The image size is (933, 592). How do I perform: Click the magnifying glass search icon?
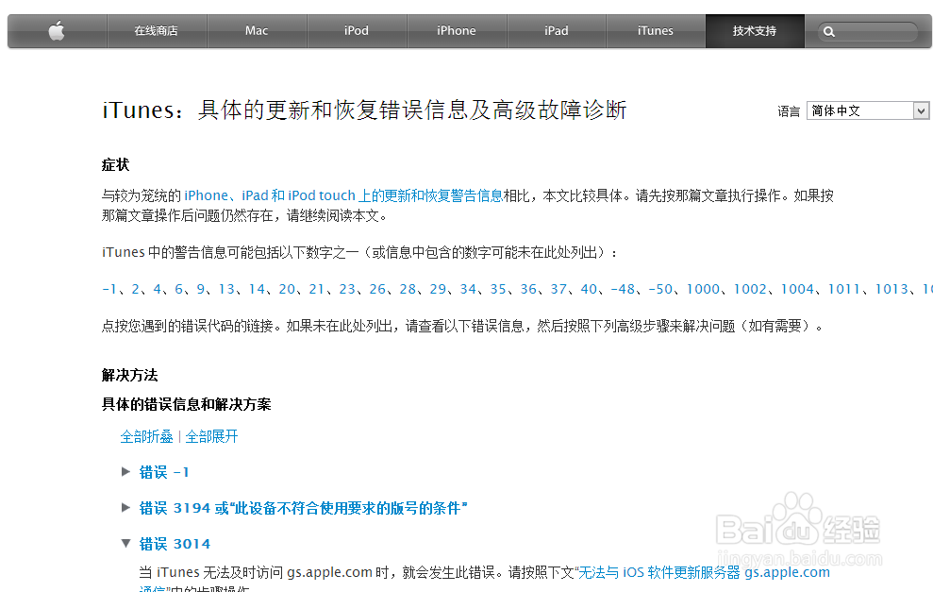click(828, 31)
